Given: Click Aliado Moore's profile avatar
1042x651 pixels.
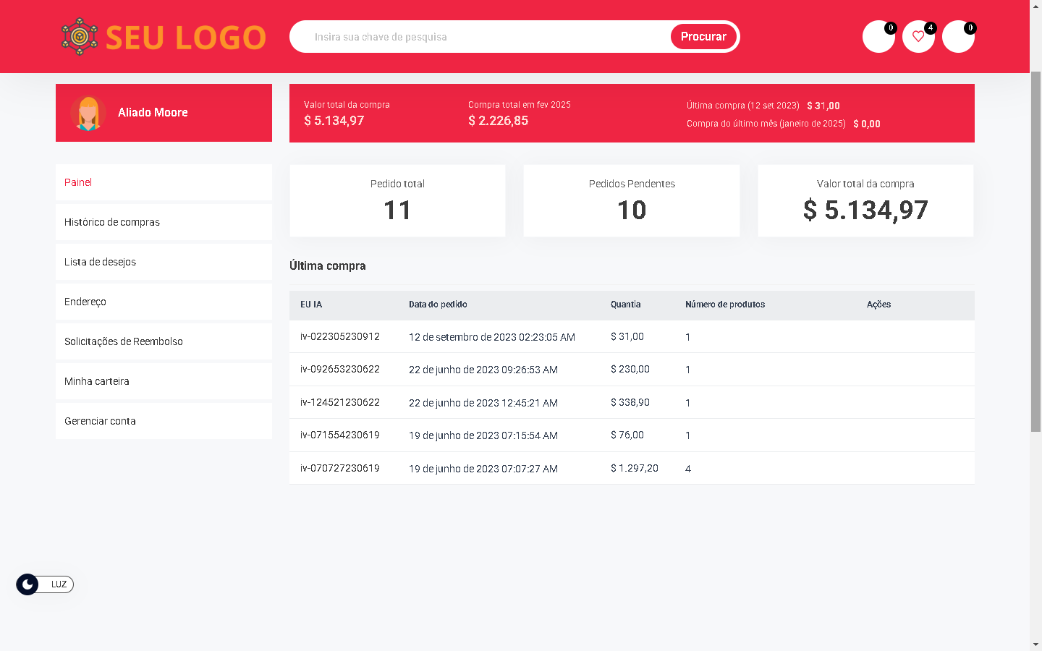Looking at the screenshot, I should pos(88,113).
